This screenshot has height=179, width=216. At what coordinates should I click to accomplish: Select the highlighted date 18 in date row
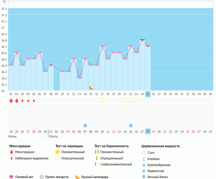[x=148, y=131]
